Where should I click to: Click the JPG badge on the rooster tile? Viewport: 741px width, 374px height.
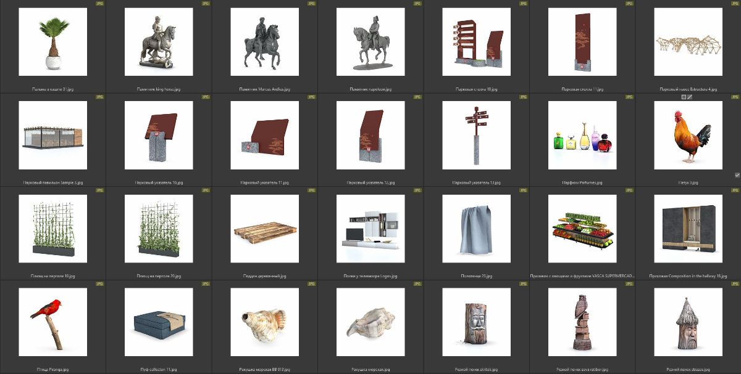point(735,97)
